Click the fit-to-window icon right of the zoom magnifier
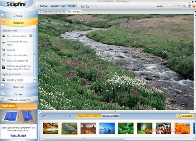This screenshot has height=141, width=196. point(190,6)
